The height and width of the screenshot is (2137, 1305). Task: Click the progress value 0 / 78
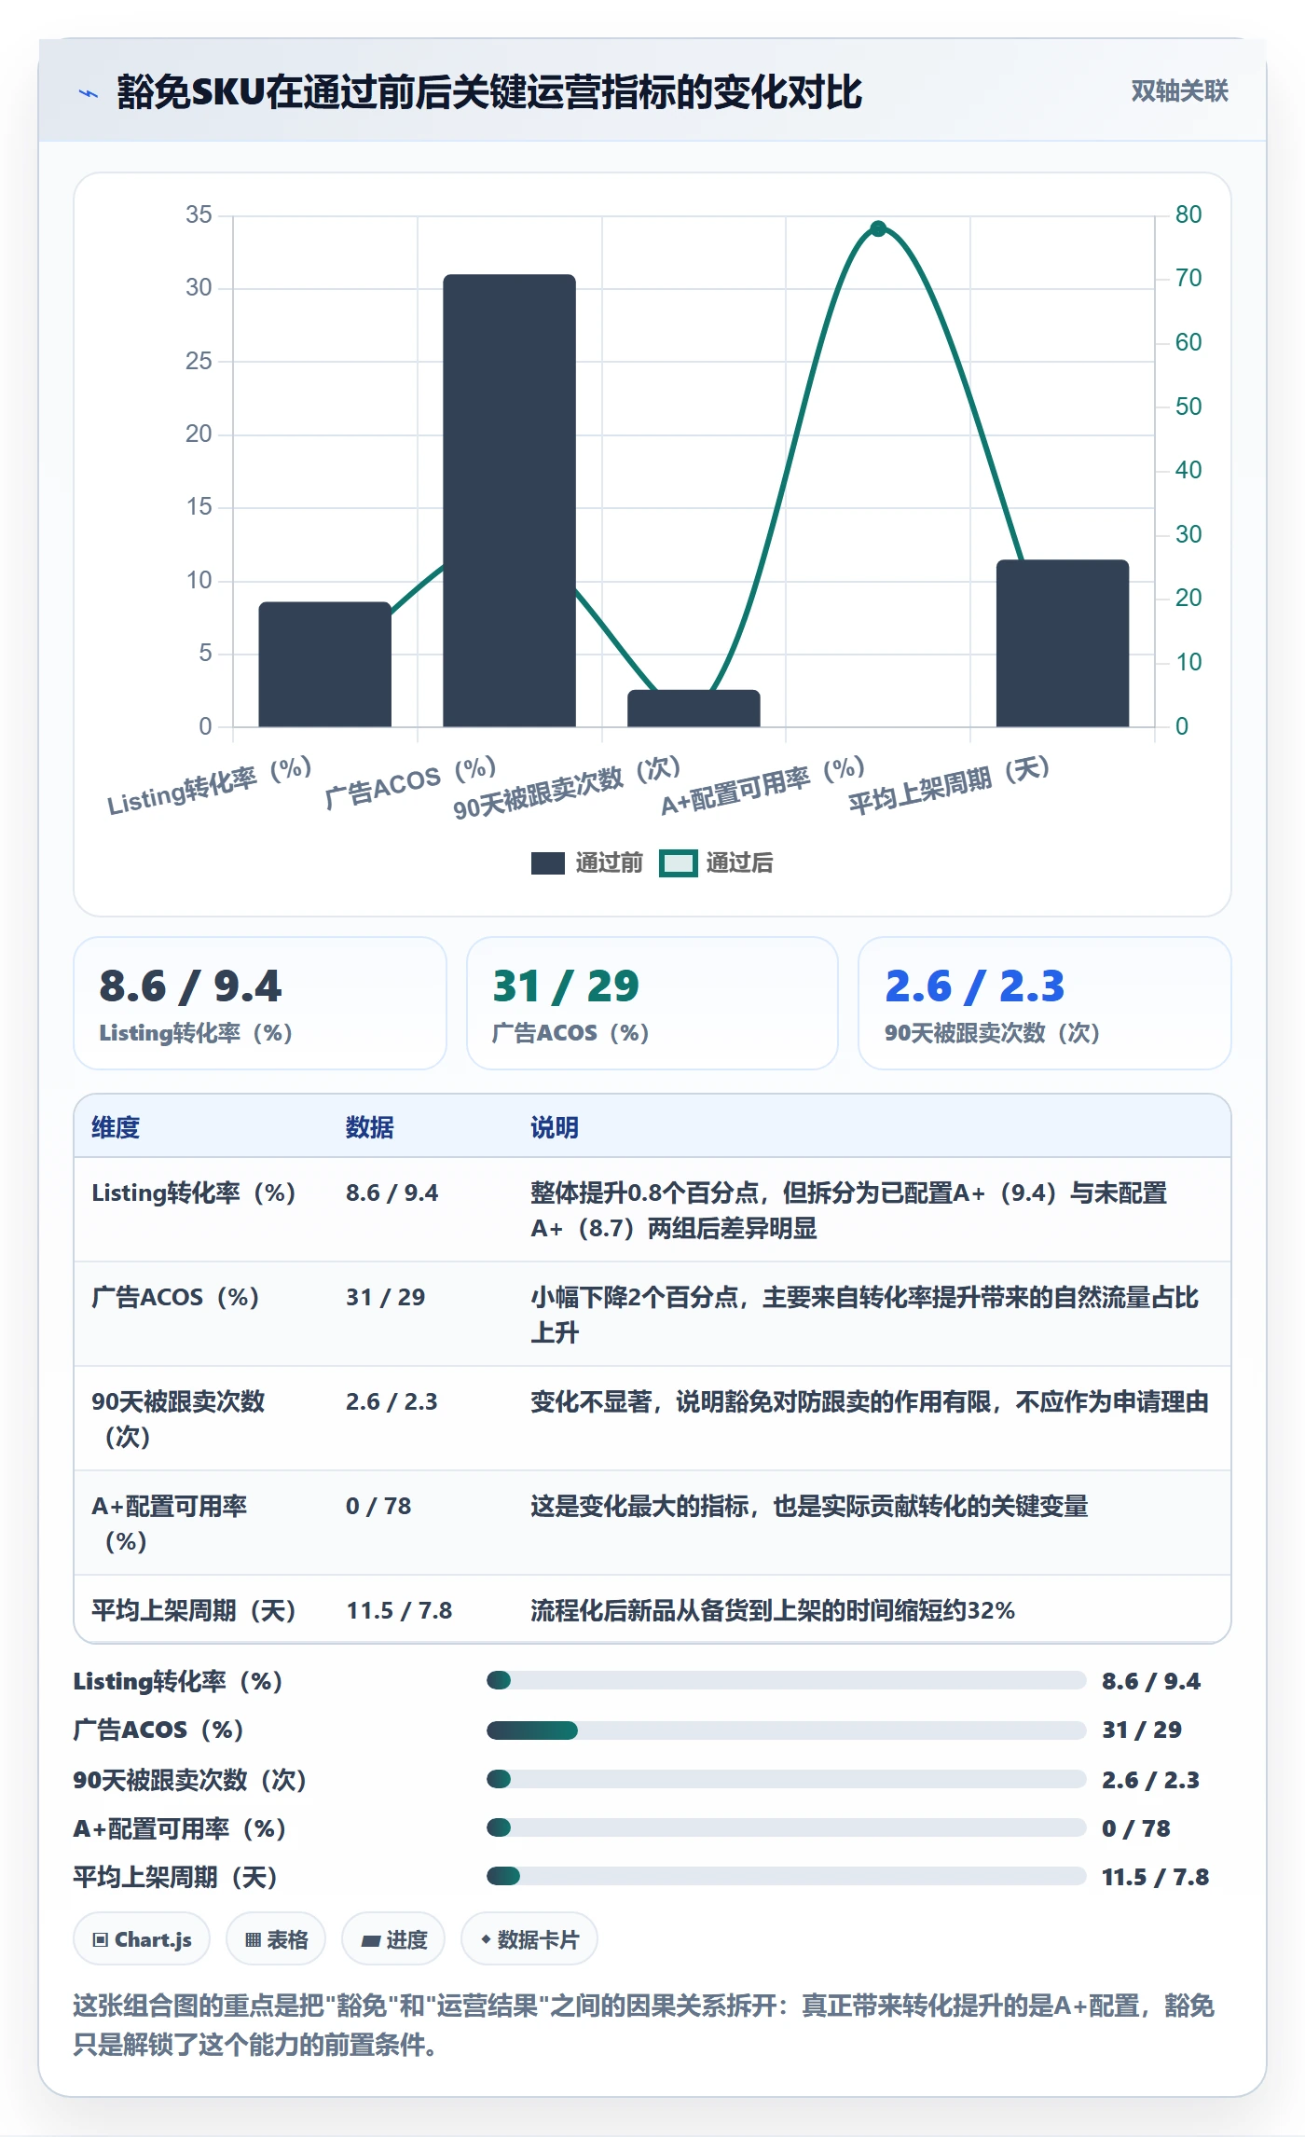(x=1135, y=1828)
